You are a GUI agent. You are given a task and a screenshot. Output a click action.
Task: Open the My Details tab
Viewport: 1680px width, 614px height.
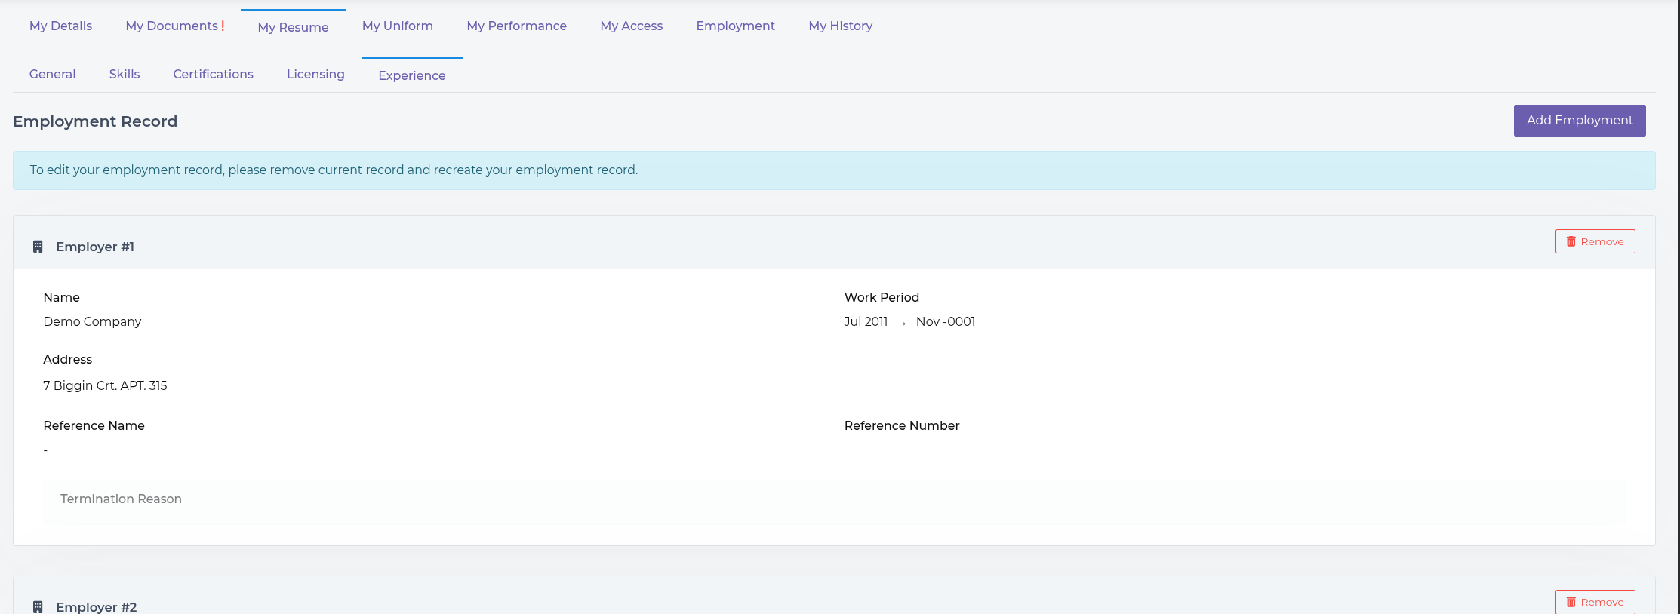60,26
